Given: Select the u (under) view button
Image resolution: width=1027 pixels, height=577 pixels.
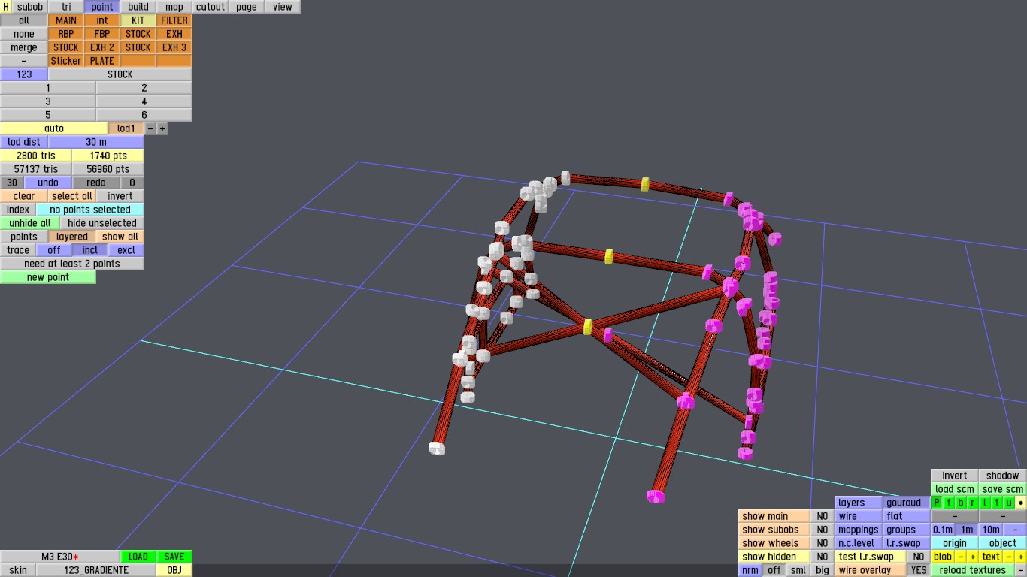Looking at the screenshot, I should (x=1009, y=503).
